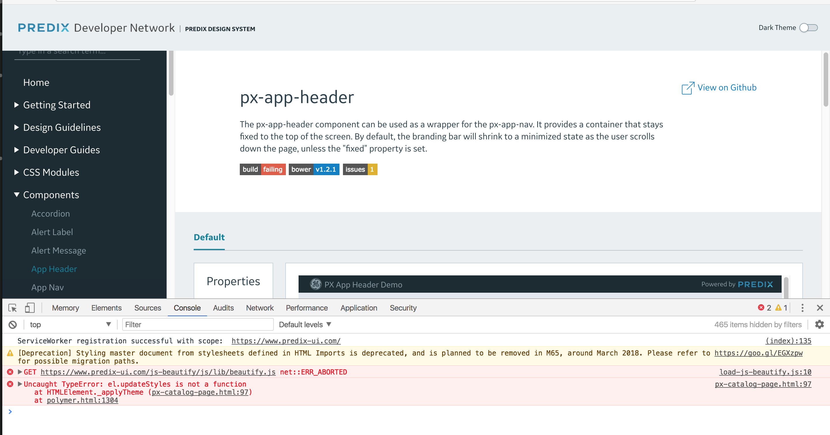The width and height of the screenshot is (830, 435).
Task: Click the GE logo in demo header
Action: click(316, 284)
